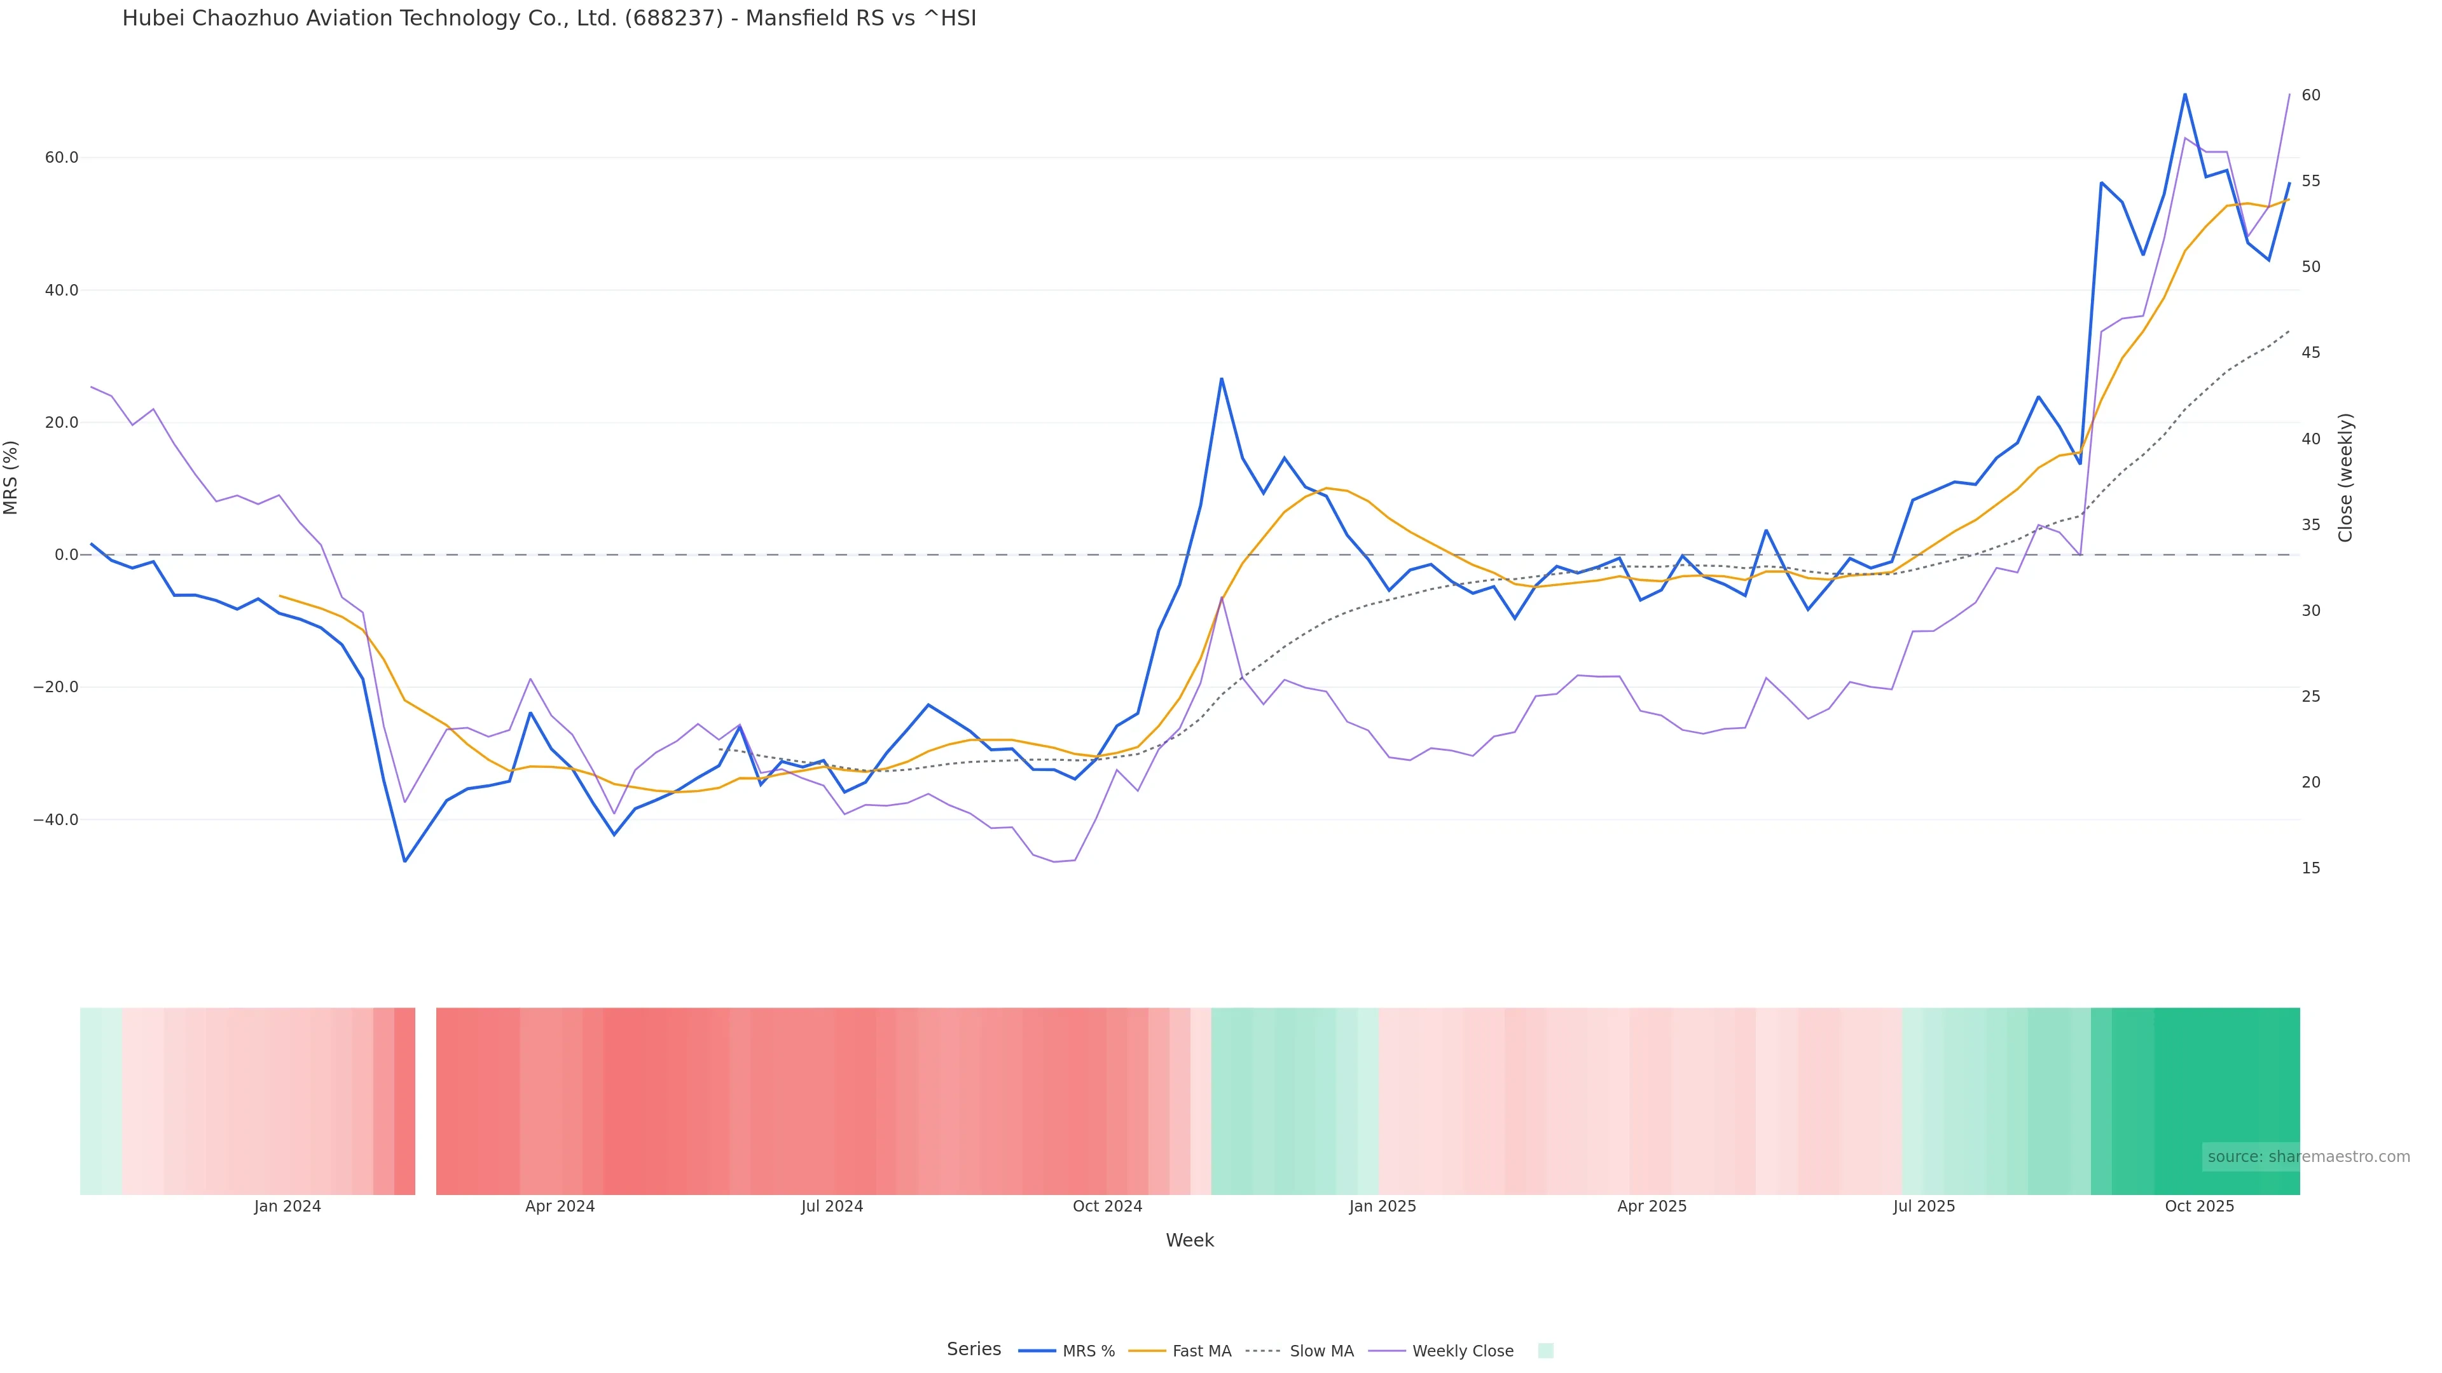
Task: Click the Series legend title
Action: click(974, 1349)
